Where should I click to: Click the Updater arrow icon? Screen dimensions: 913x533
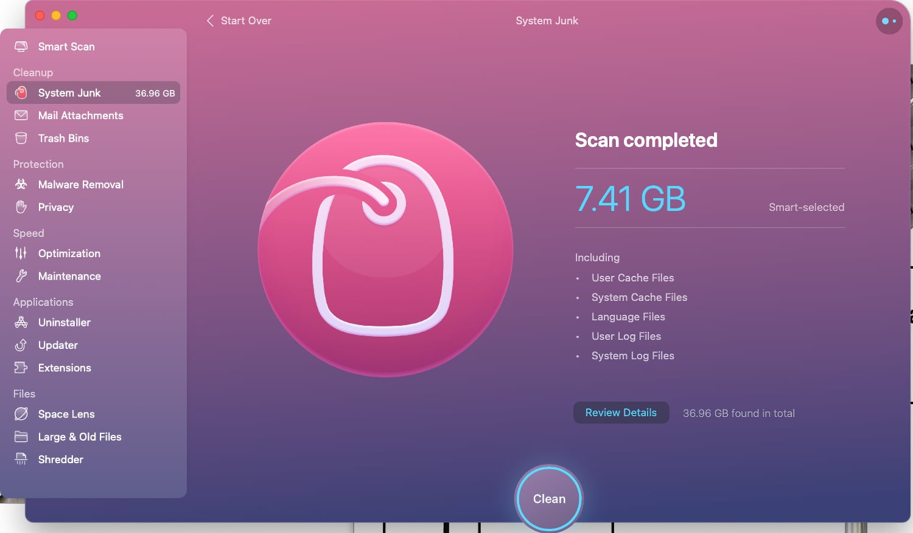click(x=21, y=345)
